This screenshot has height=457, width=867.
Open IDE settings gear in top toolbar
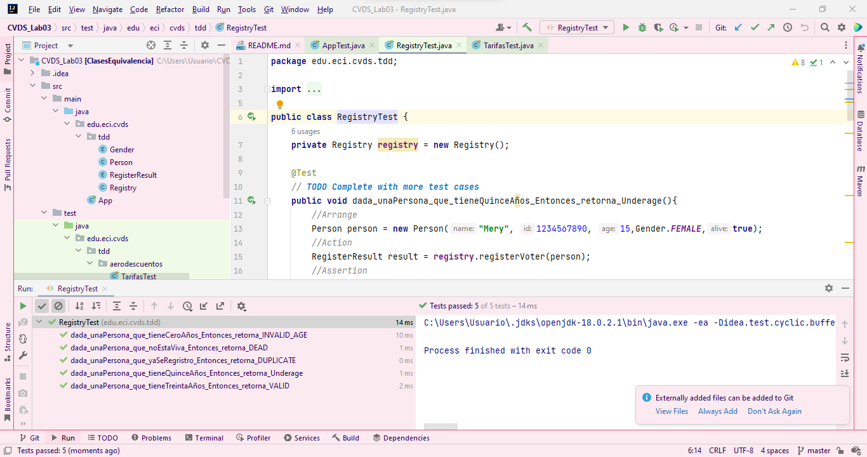(x=841, y=28)
